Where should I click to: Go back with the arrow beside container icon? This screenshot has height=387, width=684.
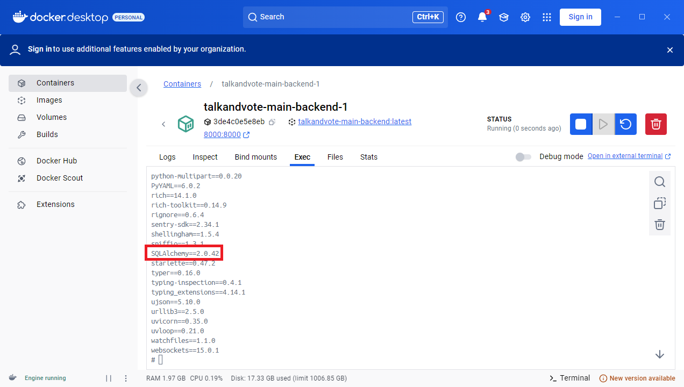[x=163, y=124]
